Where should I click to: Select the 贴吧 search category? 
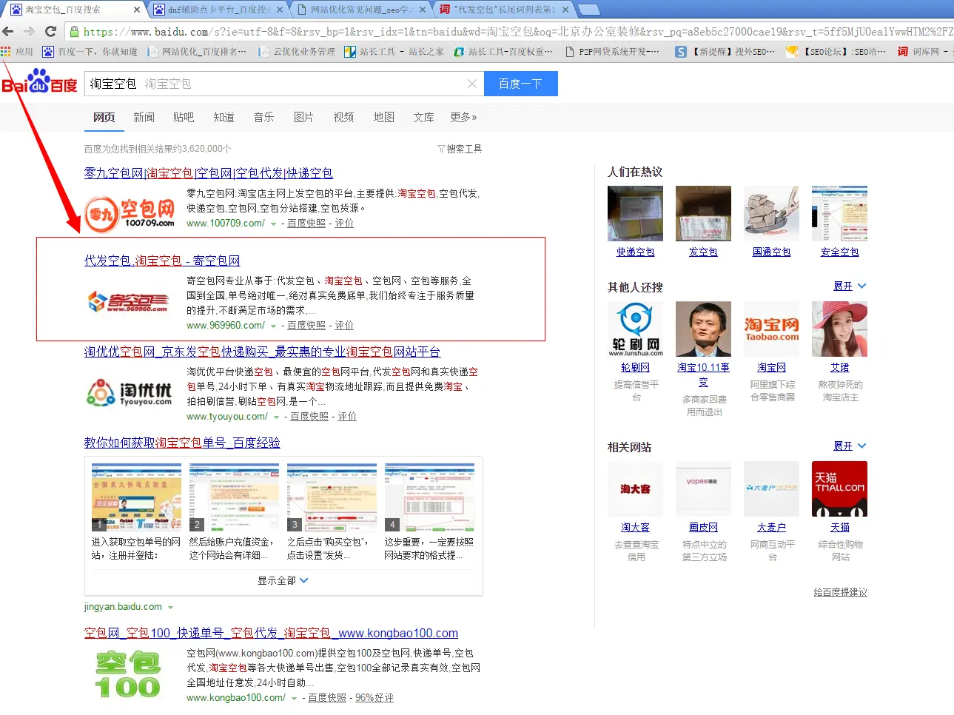click(184, 117)
